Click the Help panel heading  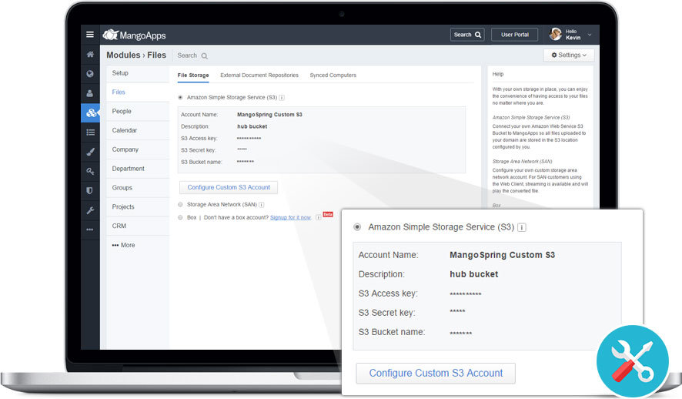point(498,74)
